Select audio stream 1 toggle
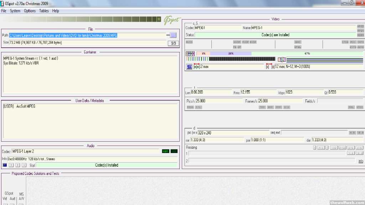The width and height of the screenshot is (365, 205). [x=5, y=165]
